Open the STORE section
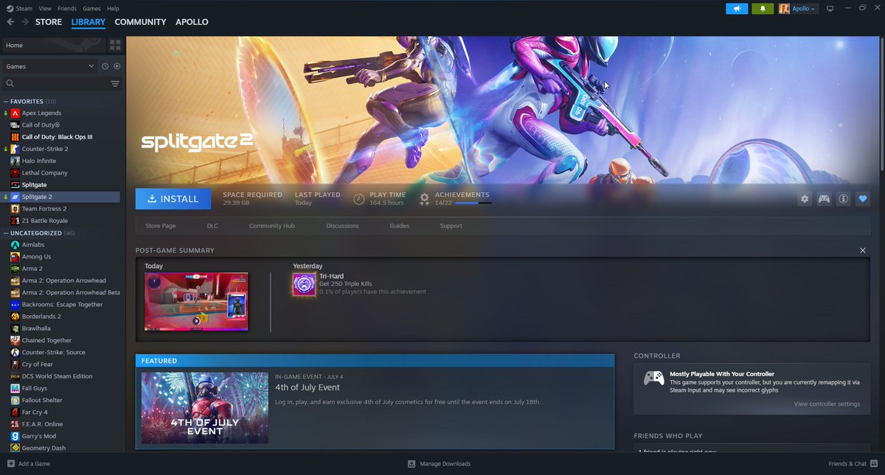 [49, 22]
